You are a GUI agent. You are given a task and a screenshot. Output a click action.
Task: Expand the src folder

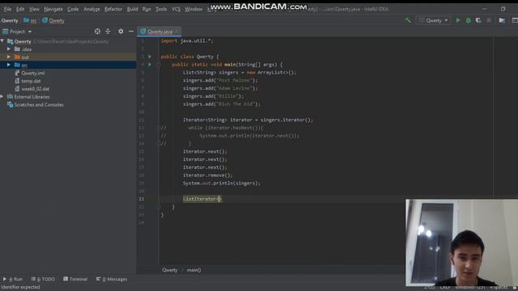click(x=9, y=65)
